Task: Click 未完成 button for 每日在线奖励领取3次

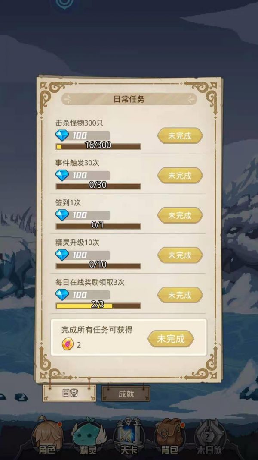Action: tap(180, 295)
